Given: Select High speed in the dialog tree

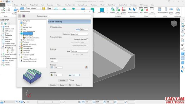Looking at the screenshot, I should (x=29, y=36).
